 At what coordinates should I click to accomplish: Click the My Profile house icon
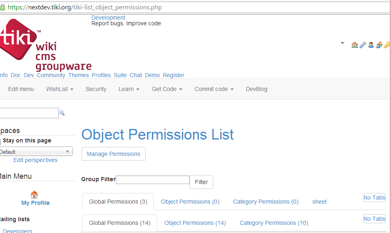click(34, 195)
